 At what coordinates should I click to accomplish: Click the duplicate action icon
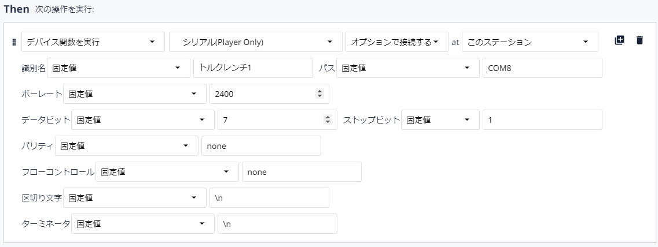click(619, 40)
